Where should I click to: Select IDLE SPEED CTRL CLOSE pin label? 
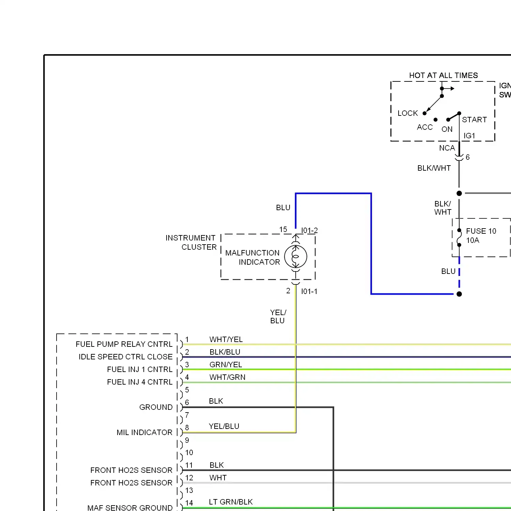126,357
